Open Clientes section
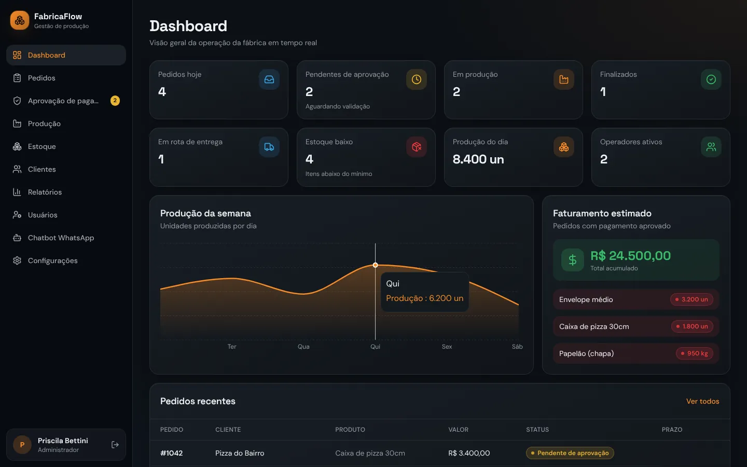Image resolution: width=747 pixels, height=467 pixels. coord(66,169)
